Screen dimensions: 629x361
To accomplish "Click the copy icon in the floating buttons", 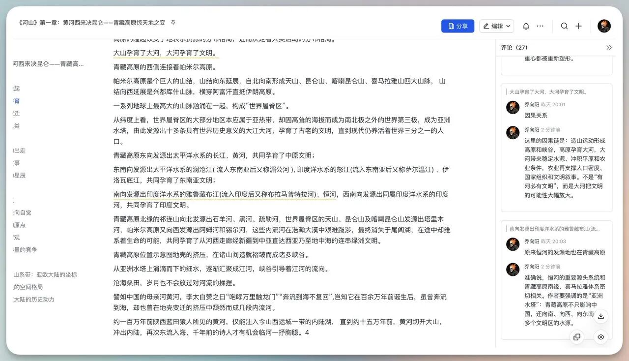I will 577,337.
